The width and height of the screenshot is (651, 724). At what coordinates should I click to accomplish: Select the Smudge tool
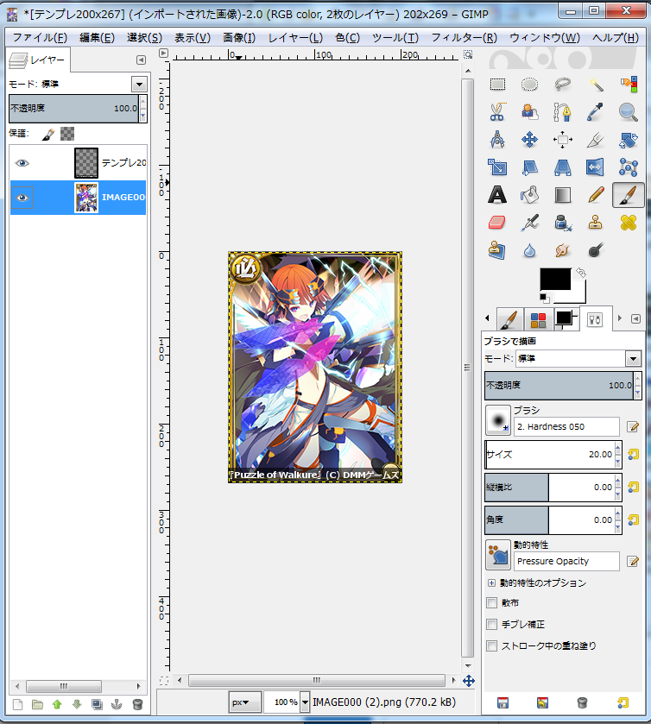point(562,251)
